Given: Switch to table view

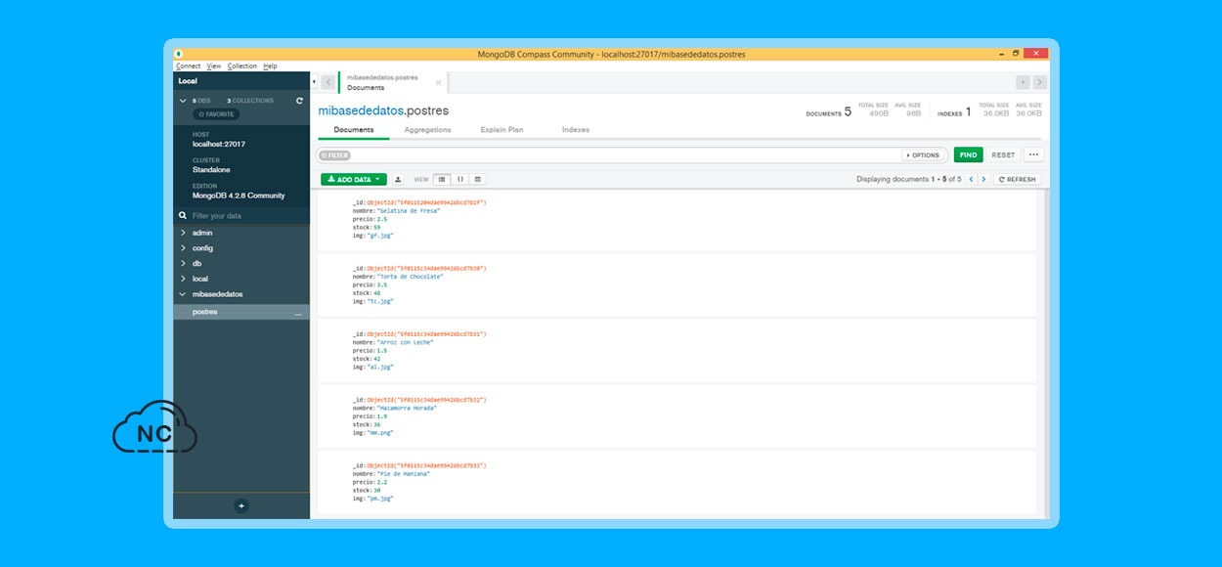Looking at the screenshot, I should [x=477, y=180].
